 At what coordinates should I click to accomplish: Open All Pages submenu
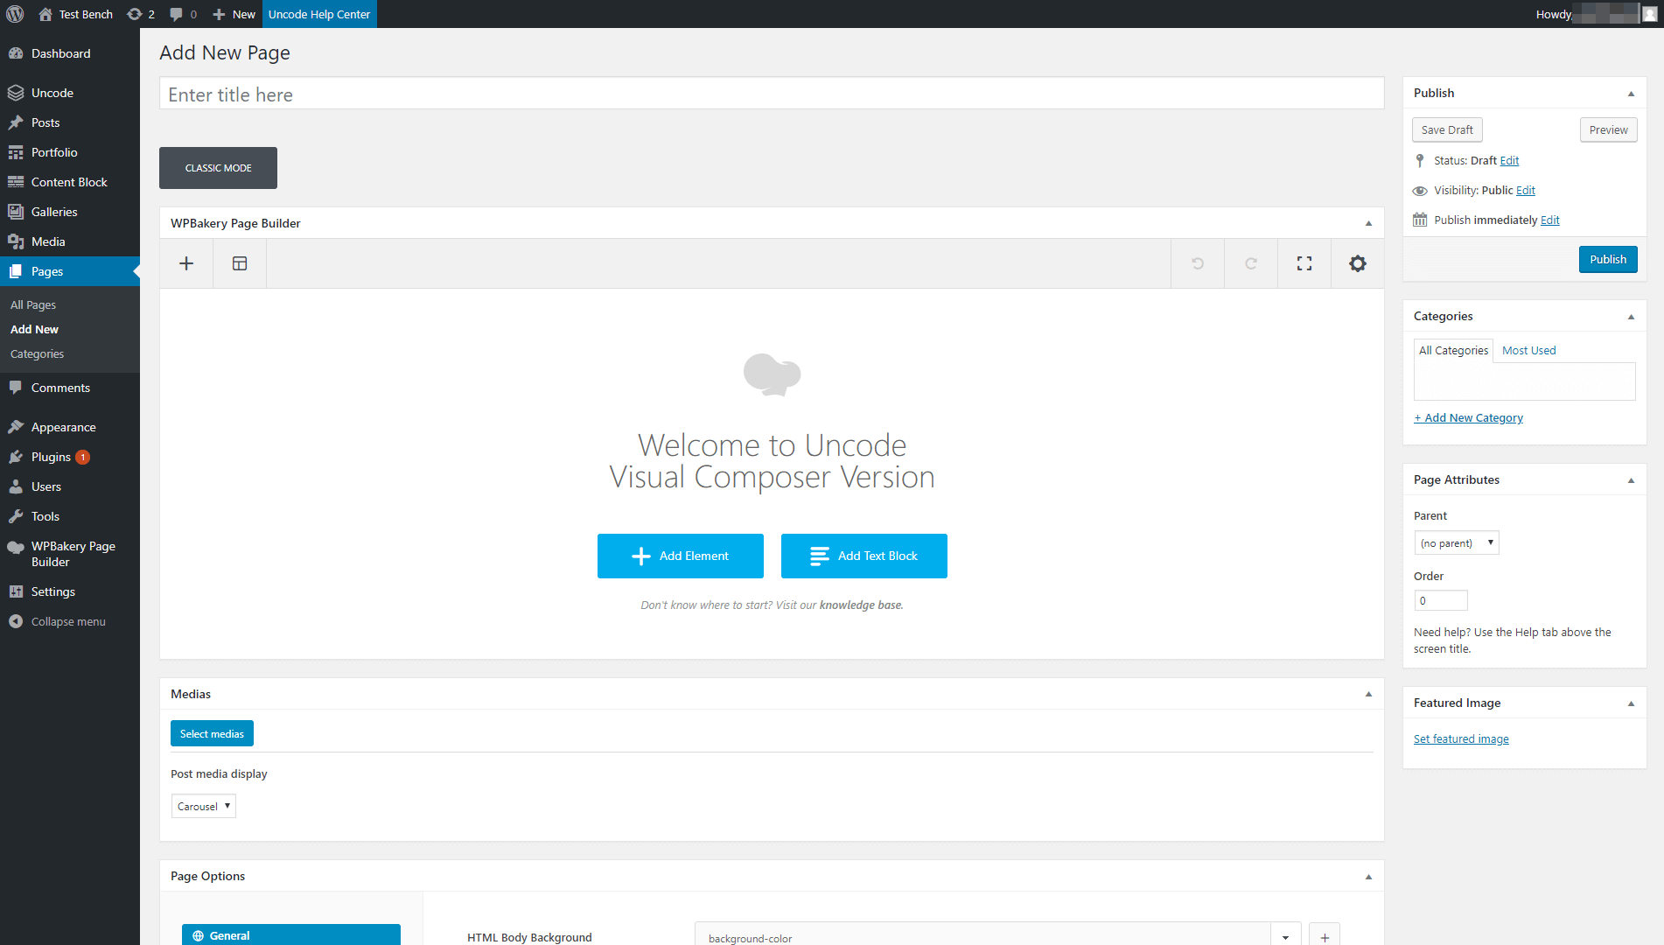pyautogui.click(x=33, y=304)
